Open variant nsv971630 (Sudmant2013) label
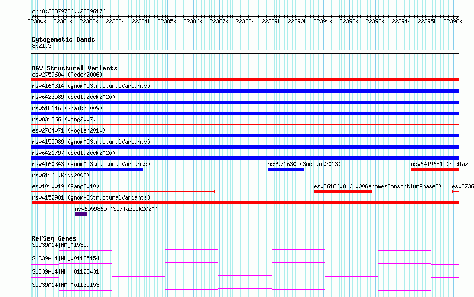This screenshot has width=474, height=297. tap(304, 164)
